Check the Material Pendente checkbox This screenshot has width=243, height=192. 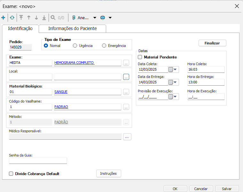[140, 57]
